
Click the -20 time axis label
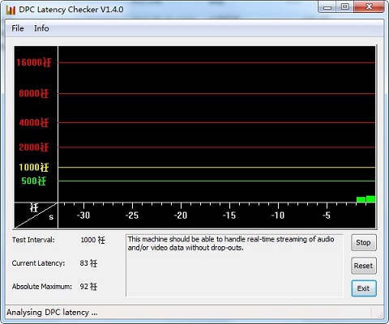coord(181,215)
